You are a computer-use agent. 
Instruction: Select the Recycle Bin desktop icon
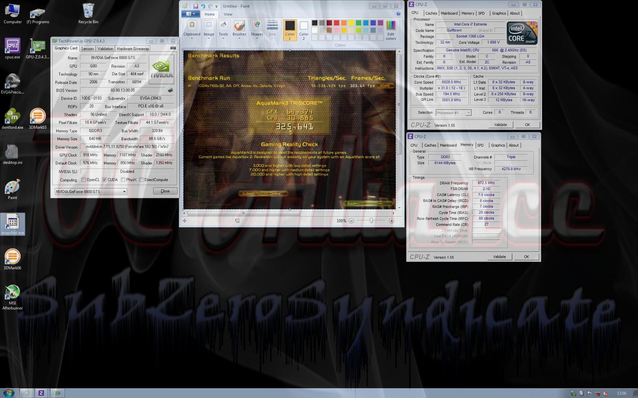pyautogui.click(x=88, y=14)
